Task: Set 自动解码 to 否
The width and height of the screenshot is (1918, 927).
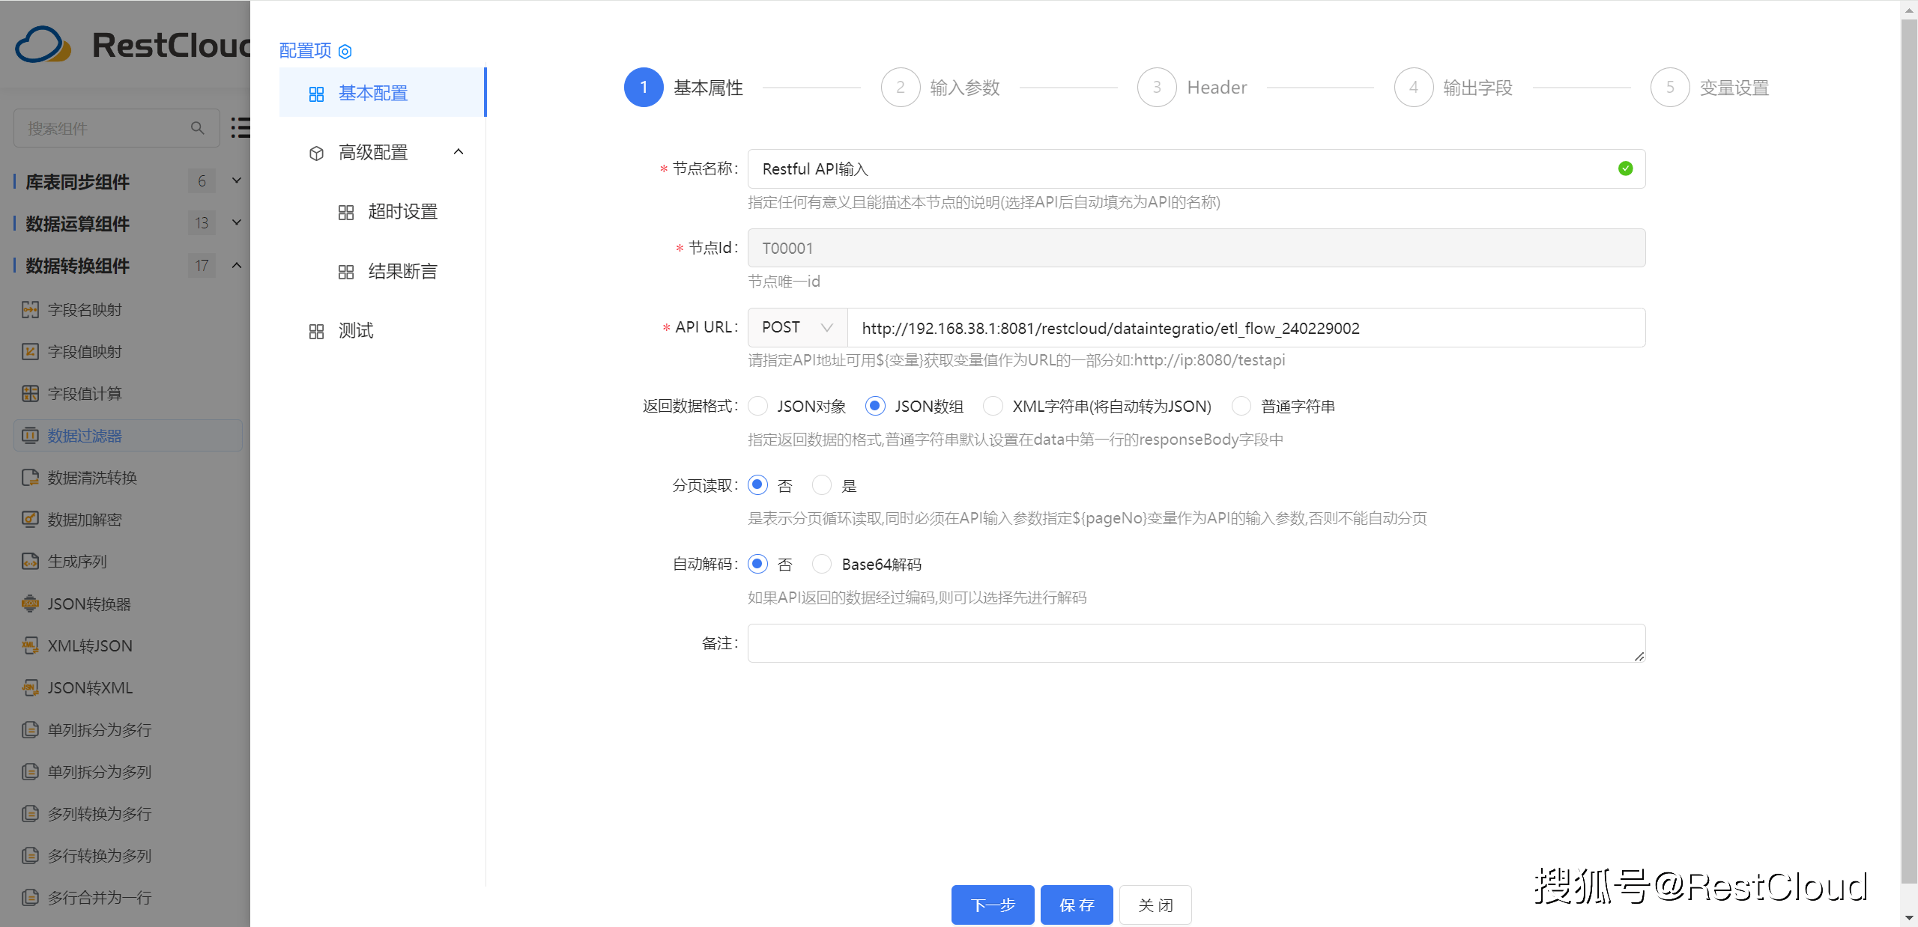Action: [x=758, y=564]
